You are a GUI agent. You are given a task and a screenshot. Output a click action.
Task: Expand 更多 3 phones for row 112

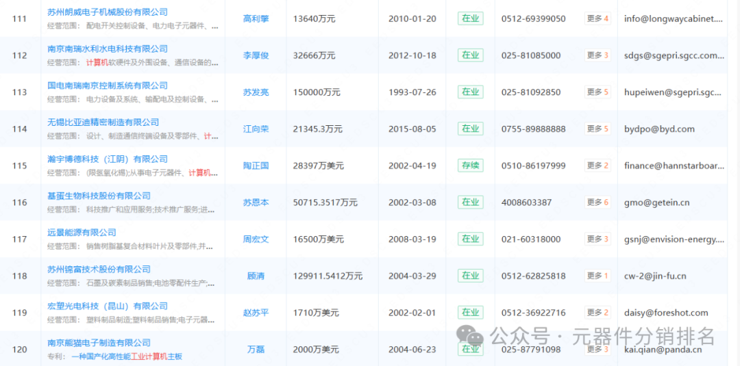pos(597,55)
